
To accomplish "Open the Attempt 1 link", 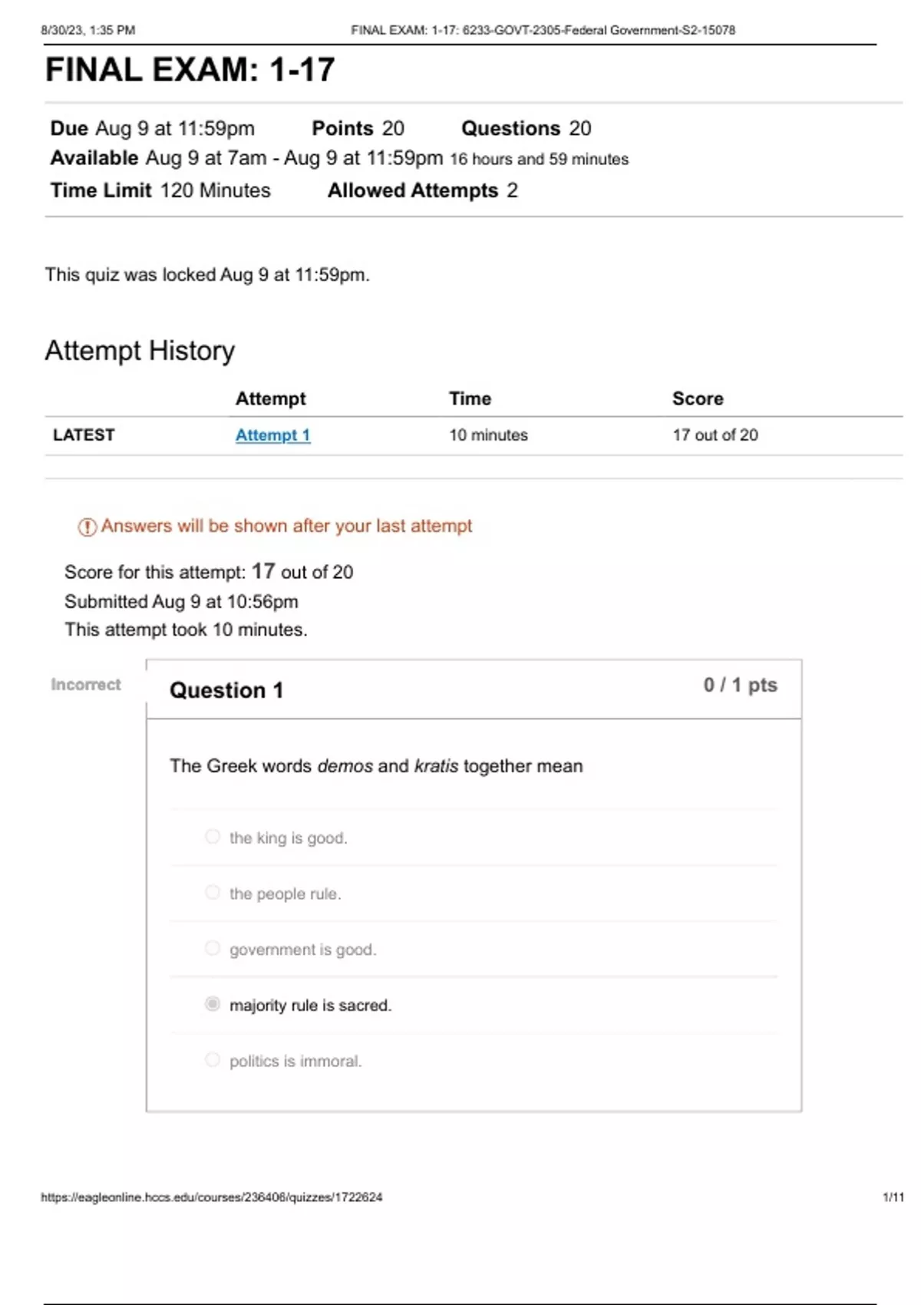I will pos(272,435).
